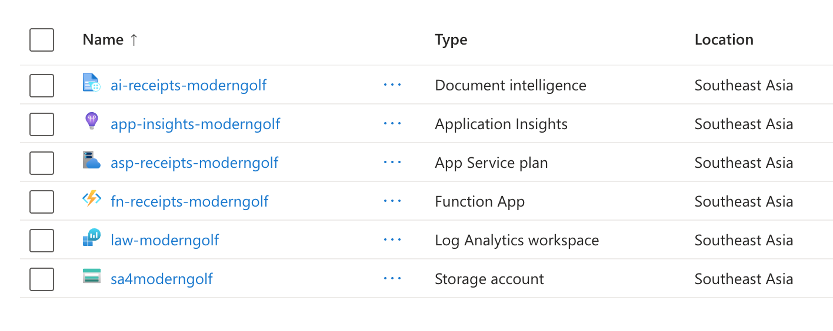Open the ellipsis menu for sa4moderngolf
The width and height of the screenshot is (833, 331).
tap(392, 279)
